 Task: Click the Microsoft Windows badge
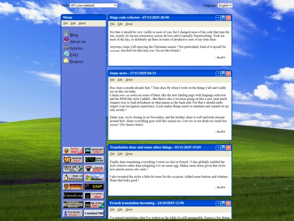click(x=94, y=177)
